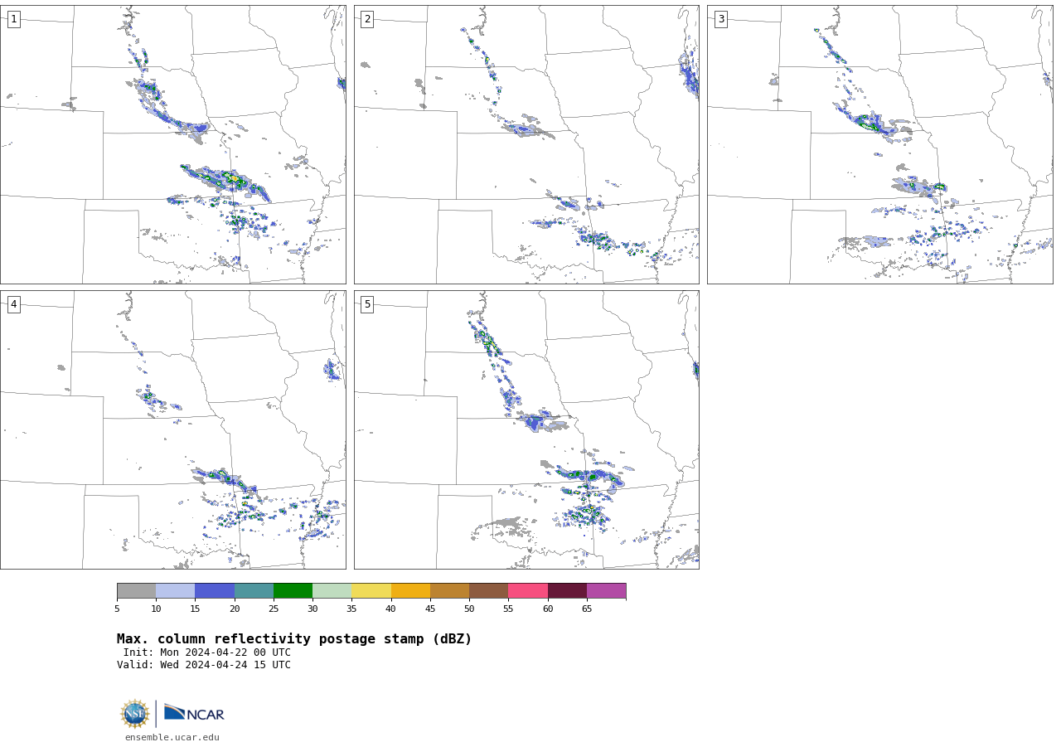This screenshot has width=1061, height=747.
Task: Click the yellow 35-40 dBZ swatch
Action: tap(371, 591)
